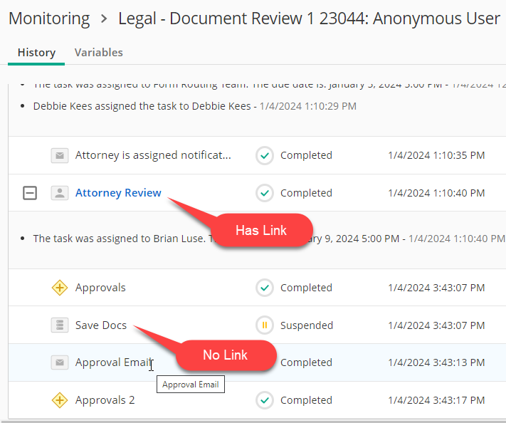Screen dimensions: 506x423
Task: Click the Attorney Review row timestamp 1/4/2024 1:10:40 PM
Action: [x=436, y=193]
